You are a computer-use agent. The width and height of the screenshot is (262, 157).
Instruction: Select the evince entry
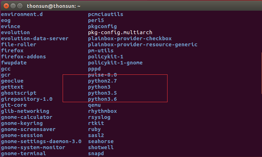tap(10, 26)
